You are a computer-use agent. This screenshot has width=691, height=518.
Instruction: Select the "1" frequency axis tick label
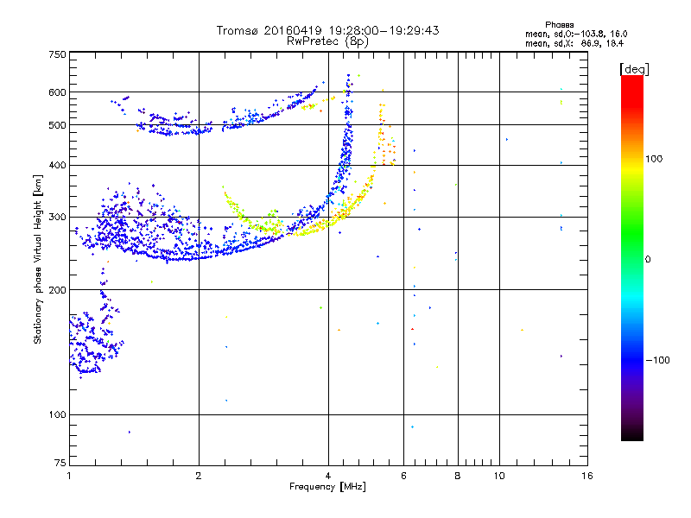pos(69,476)
